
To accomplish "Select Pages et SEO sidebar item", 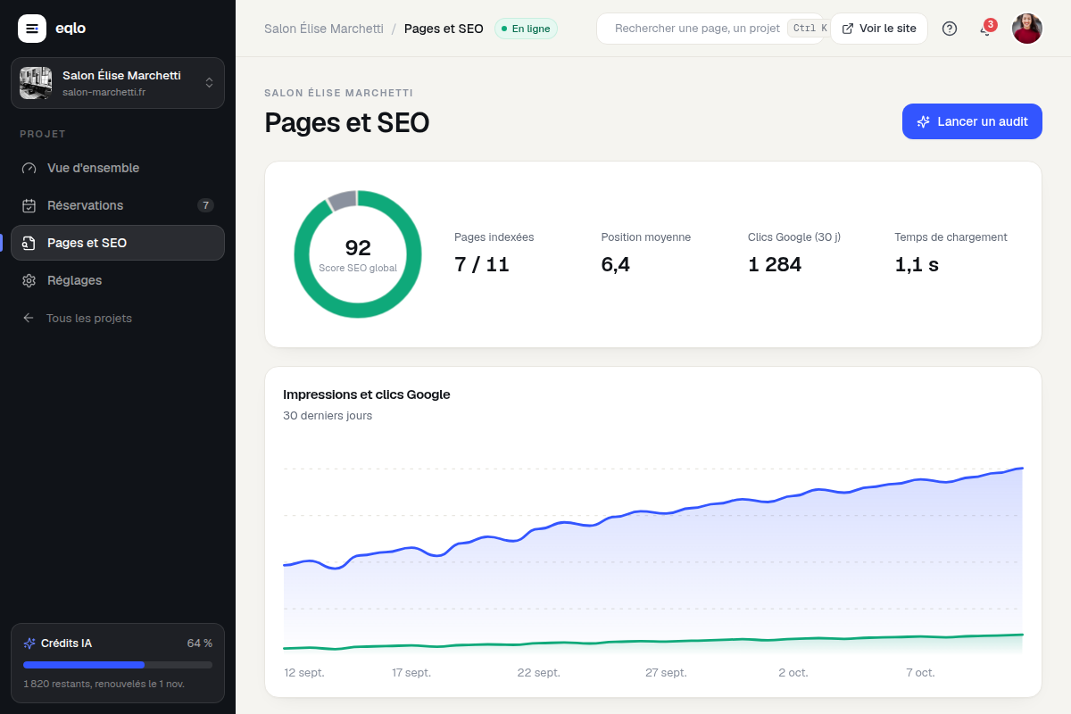I will pos(118,243).
